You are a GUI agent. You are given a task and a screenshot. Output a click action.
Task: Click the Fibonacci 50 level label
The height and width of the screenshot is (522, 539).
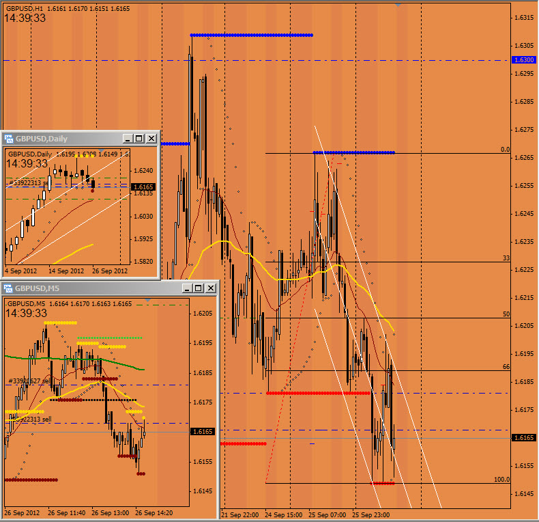[506, 314]
